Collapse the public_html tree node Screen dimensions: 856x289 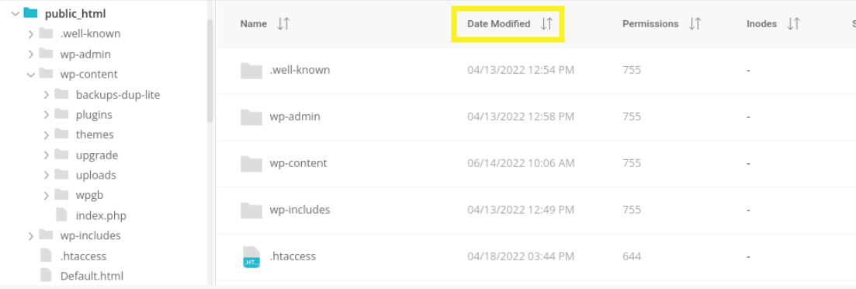click(x=15, y=14)
